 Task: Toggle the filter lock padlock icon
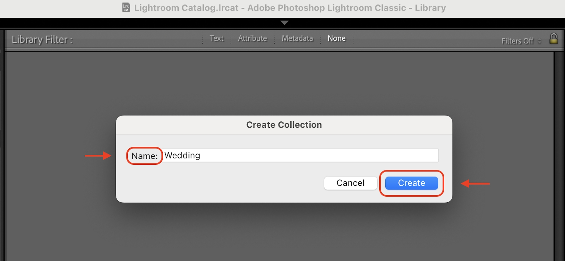coord(554,39)
